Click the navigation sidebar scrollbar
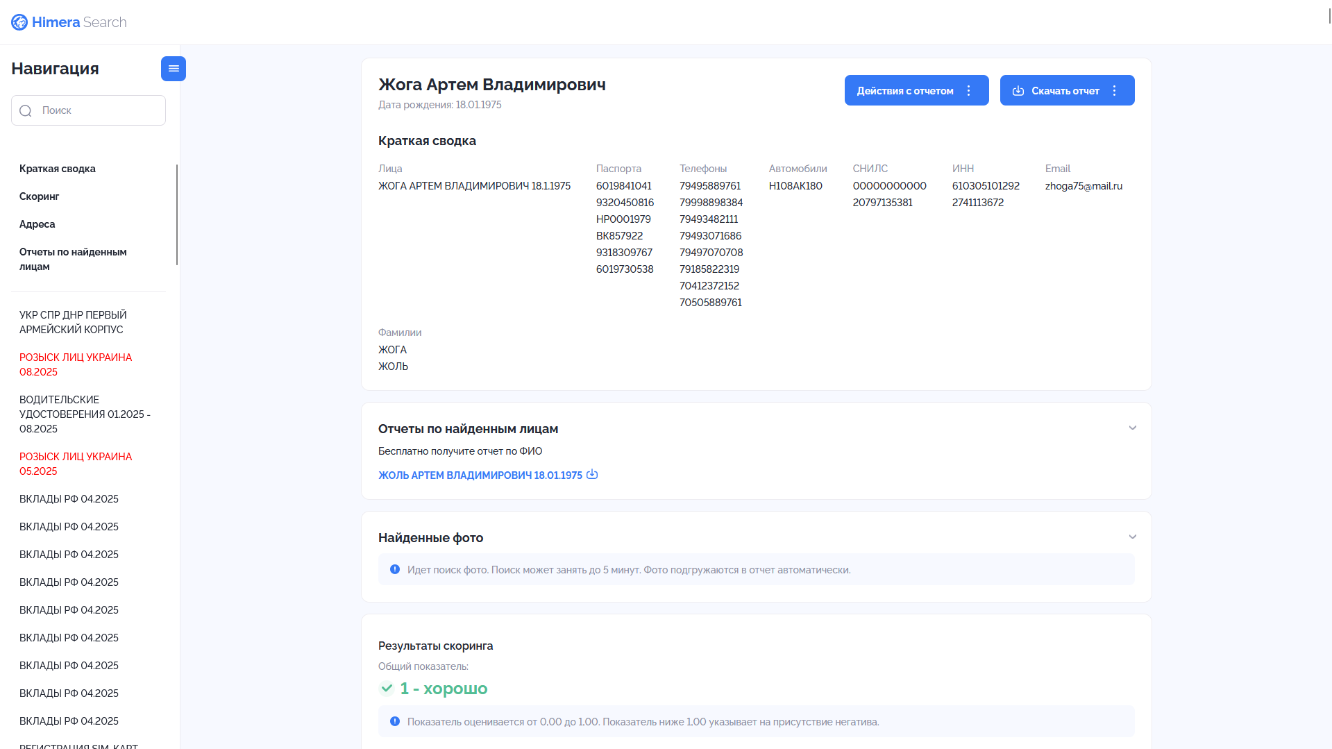Viewport: 1332px width, 749px height. (177, 214)
